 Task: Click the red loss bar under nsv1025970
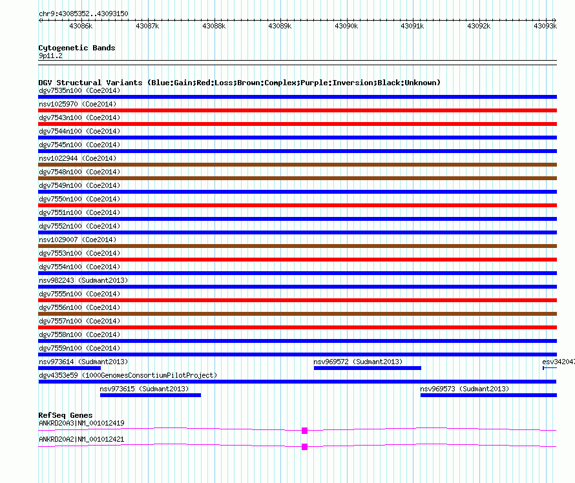pos(297,110)
